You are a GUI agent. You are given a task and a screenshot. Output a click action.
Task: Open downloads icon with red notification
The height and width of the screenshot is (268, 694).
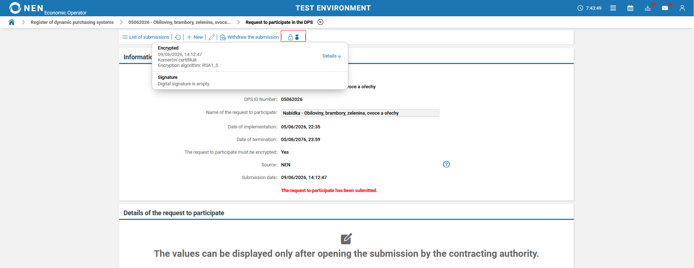648,8
